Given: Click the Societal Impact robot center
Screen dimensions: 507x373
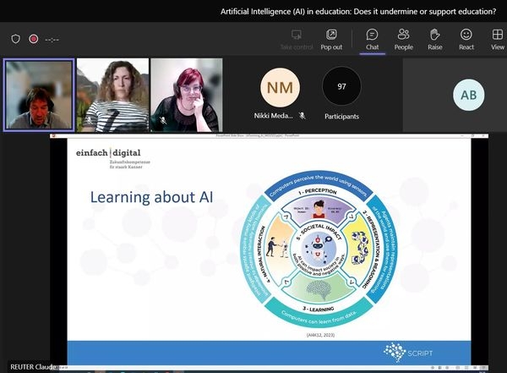Looking at the screenshot, I should [x=319, y=249].
